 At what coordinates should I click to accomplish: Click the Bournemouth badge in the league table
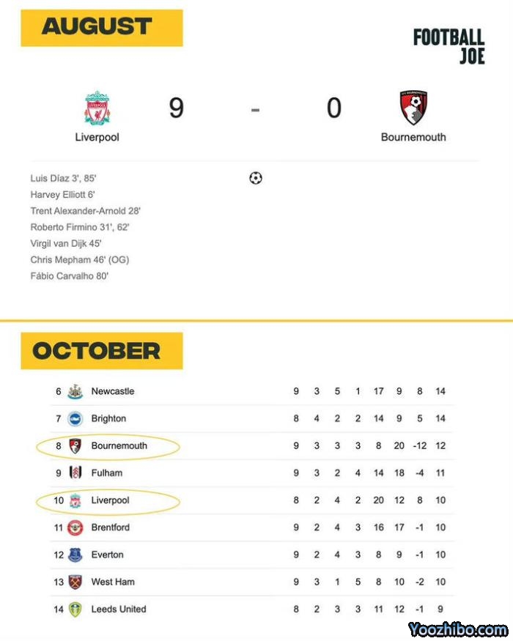coord(75,445)
